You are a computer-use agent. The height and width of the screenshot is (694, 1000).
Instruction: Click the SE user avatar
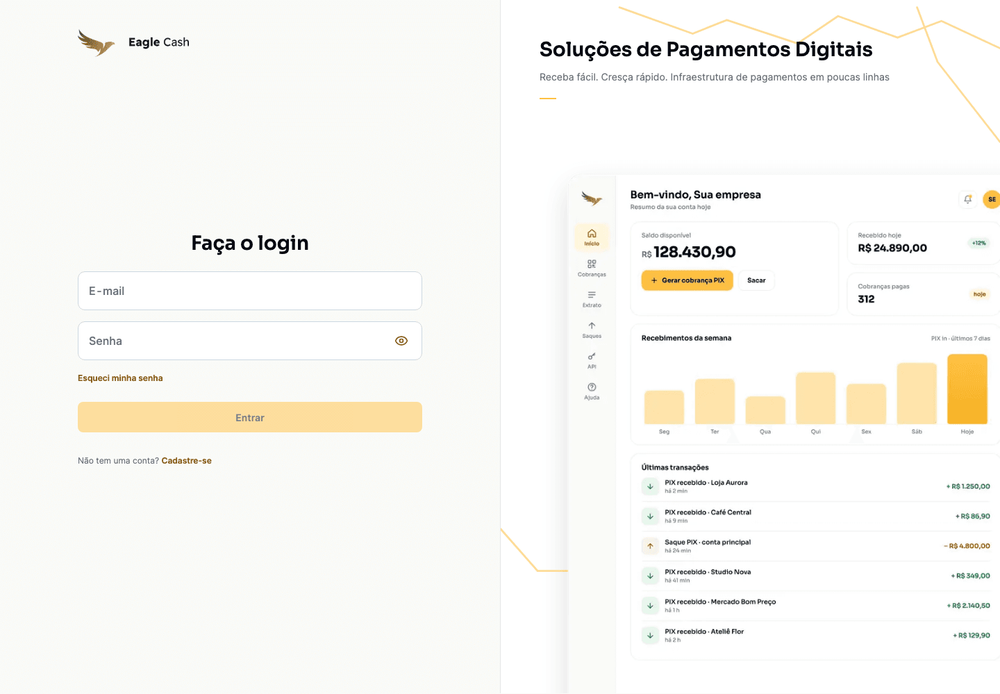pyautogui.click(x=992, y=199)
